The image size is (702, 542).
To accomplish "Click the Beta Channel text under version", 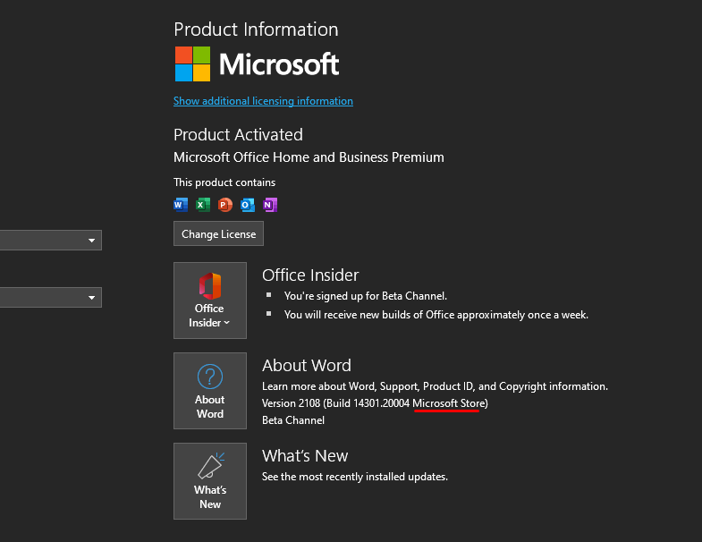I will tap(293, 420).
